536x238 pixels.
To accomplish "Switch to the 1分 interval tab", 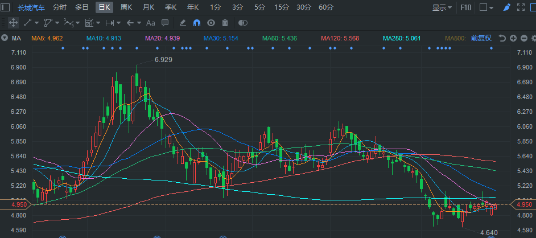I will (x=215, y=7).
